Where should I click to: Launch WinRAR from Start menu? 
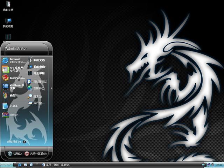point(10,115)
